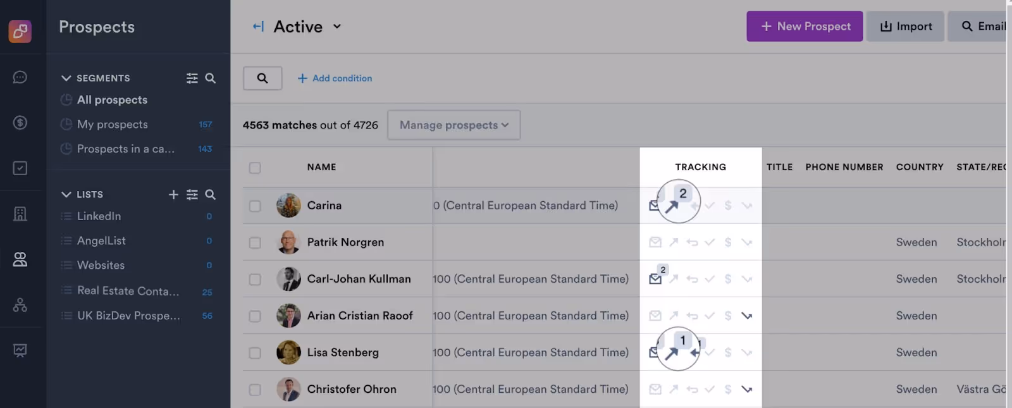
Task: Tick the select-all checkbox in table header
Action: point(255,168)
